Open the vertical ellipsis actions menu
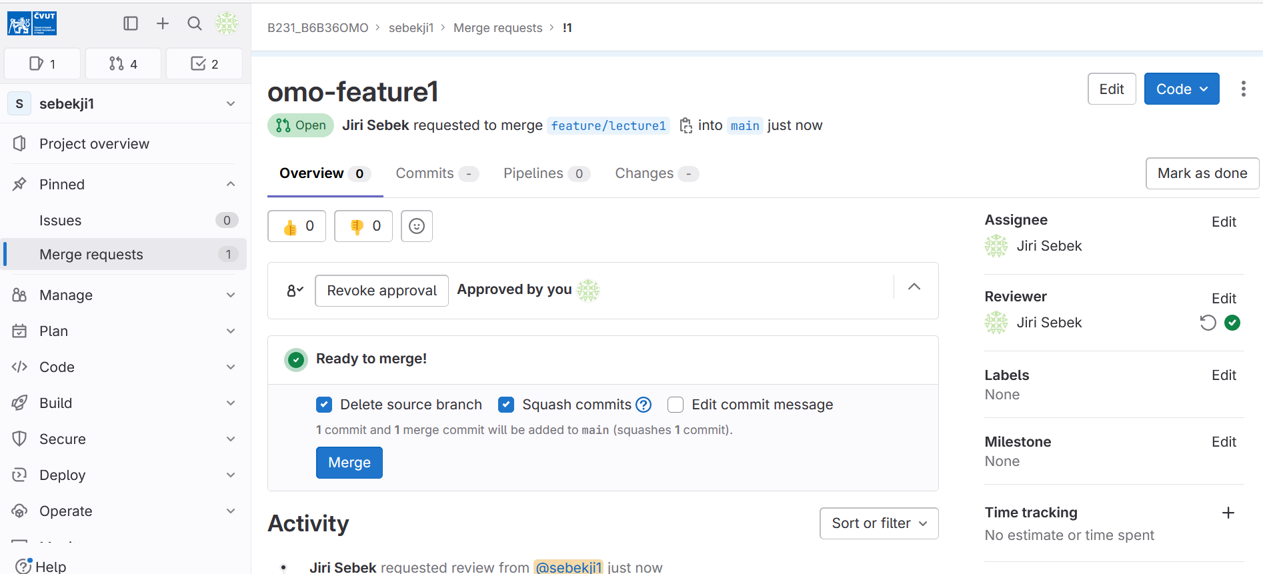1263x574 pixels. 1243,89
